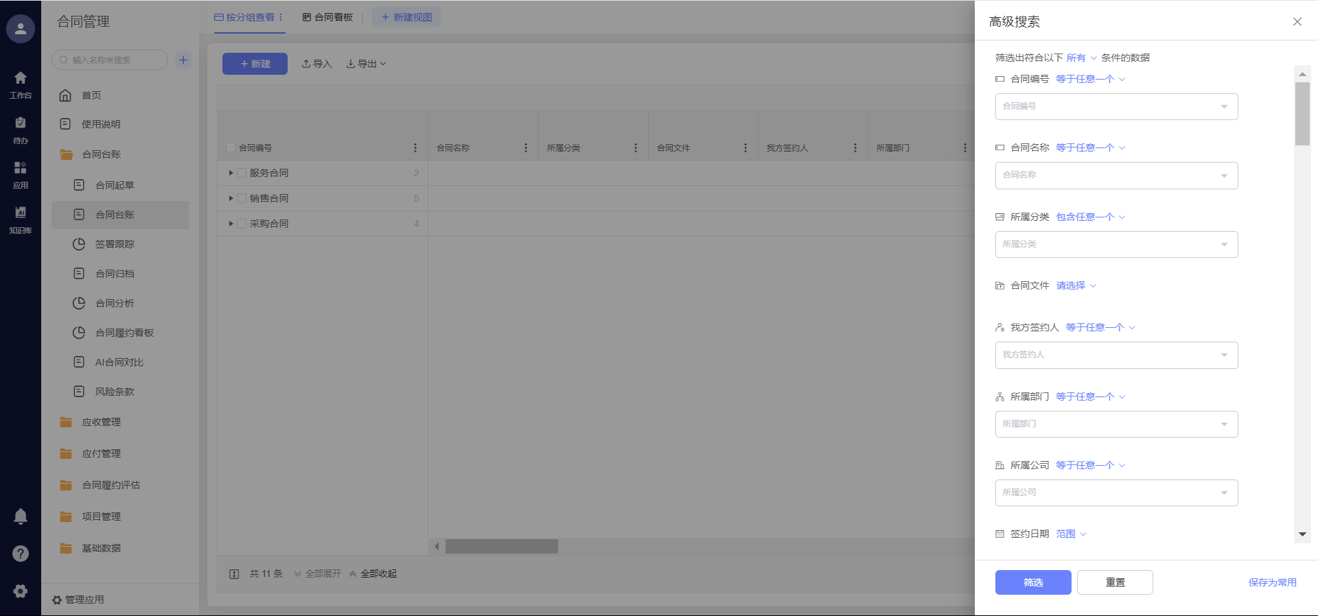
Task: Tick the 销售合同 group checkbox
Action: [x=242, y=198]
